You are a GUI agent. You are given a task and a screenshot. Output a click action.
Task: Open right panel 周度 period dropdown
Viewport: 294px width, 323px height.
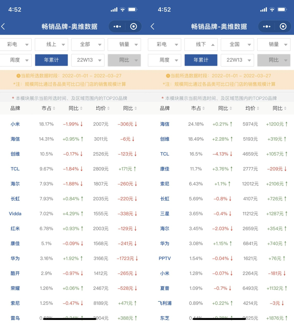(x=165, y=60)
